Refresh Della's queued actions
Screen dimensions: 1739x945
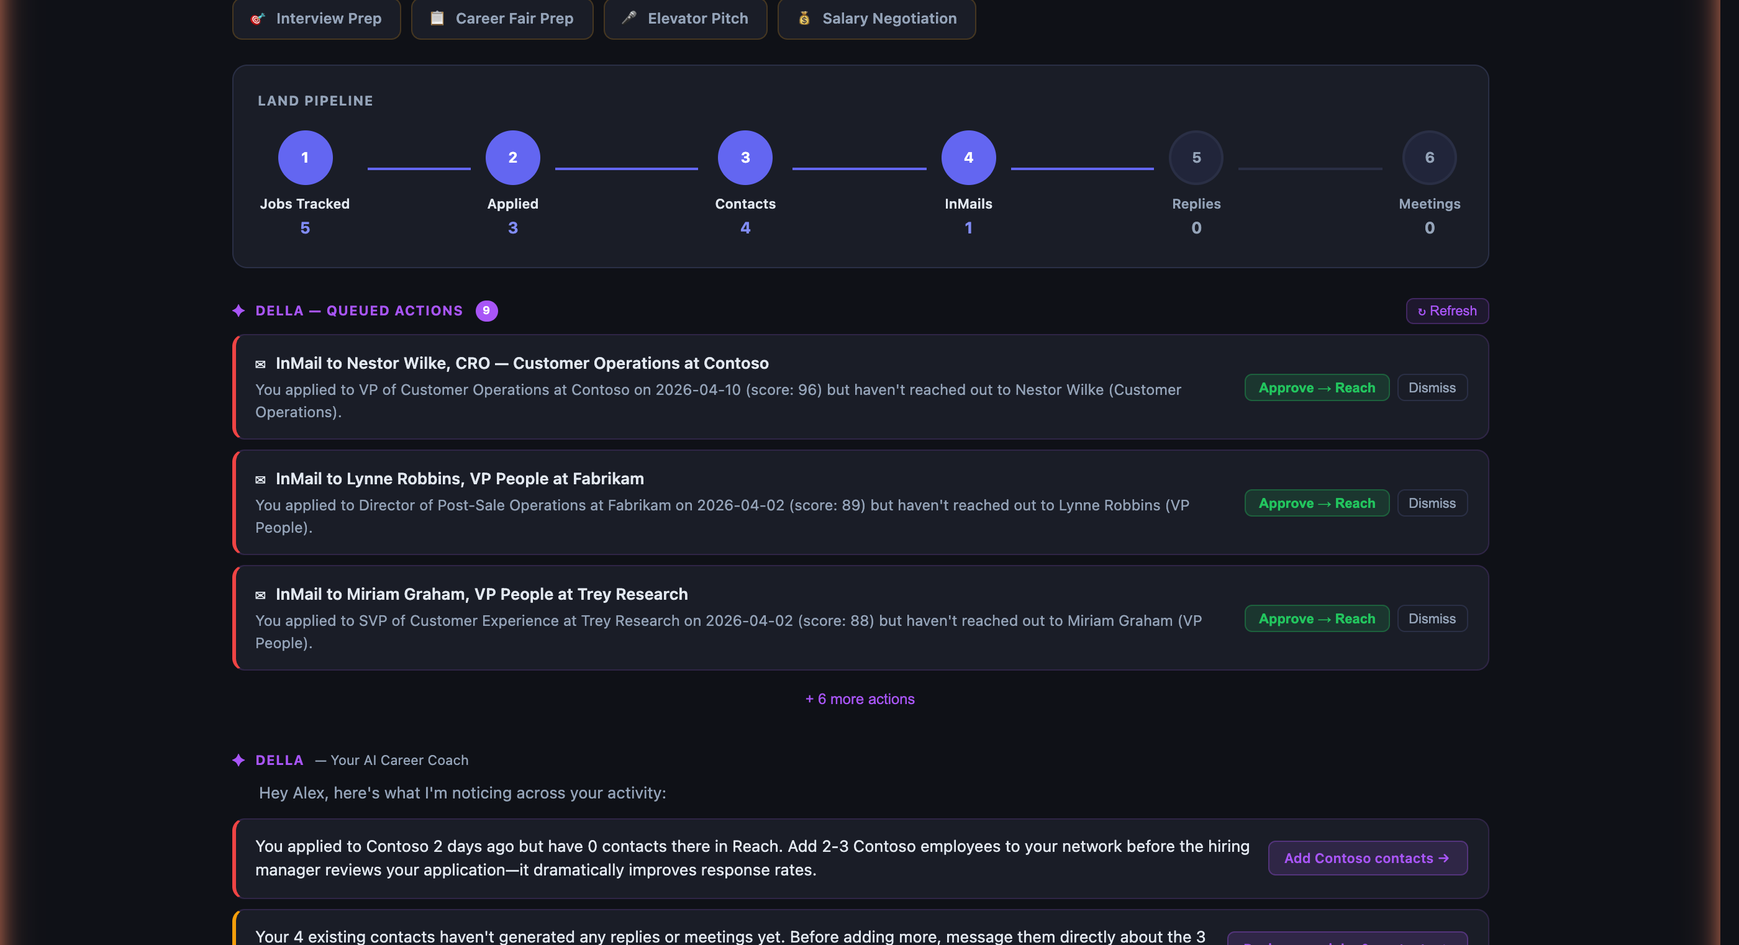pyautogui.click(x=1446, y=311)
